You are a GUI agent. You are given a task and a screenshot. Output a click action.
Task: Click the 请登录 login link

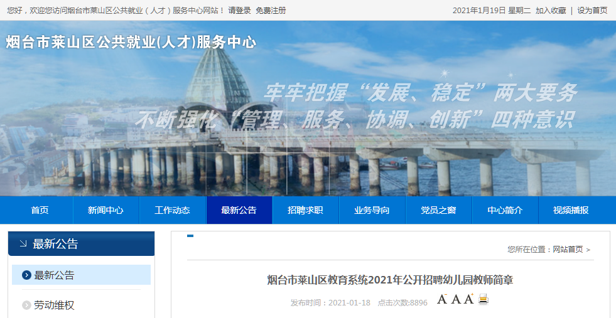coord(239,11)
